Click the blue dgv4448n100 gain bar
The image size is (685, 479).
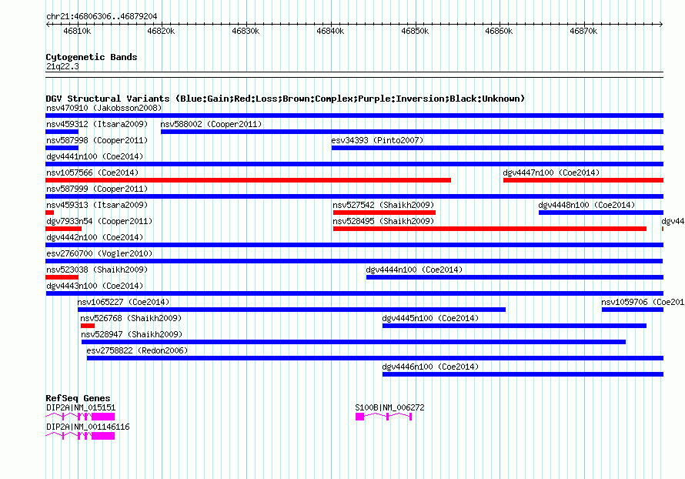click(601, 213)
